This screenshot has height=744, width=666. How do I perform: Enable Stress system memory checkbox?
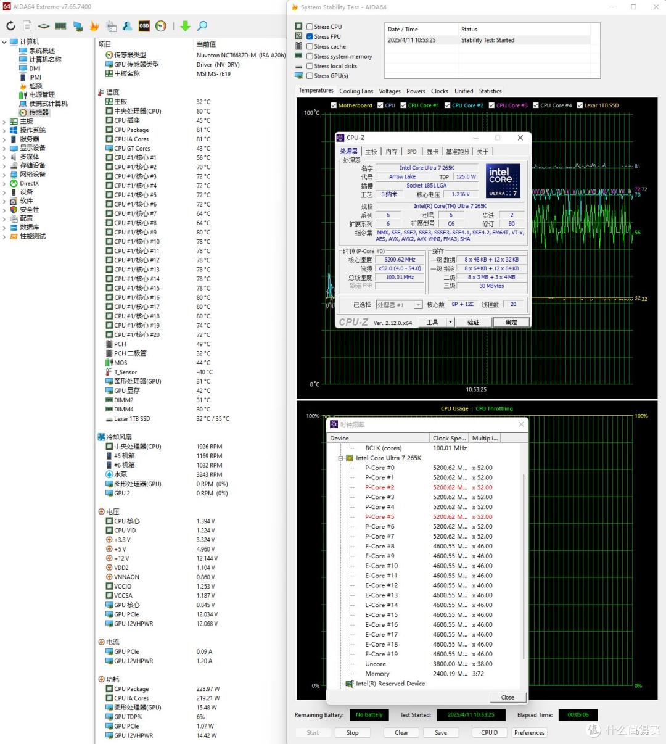coord(310,56)
